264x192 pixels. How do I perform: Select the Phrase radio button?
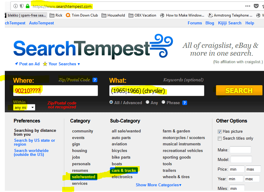click(x=163, y=102)
